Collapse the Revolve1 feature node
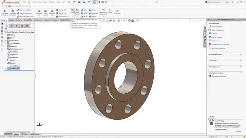 [x=5, y=63]
